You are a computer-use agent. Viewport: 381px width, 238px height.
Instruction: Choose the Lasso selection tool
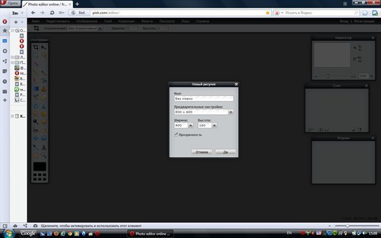pos(43,55)
